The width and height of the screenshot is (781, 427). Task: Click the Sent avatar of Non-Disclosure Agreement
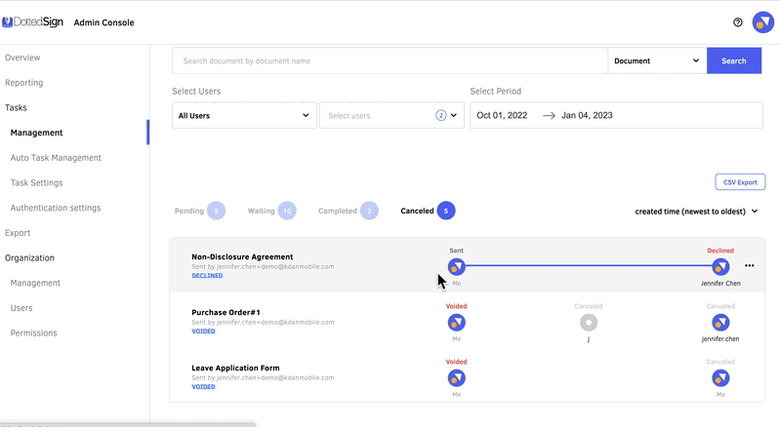[x=456, y=267]
